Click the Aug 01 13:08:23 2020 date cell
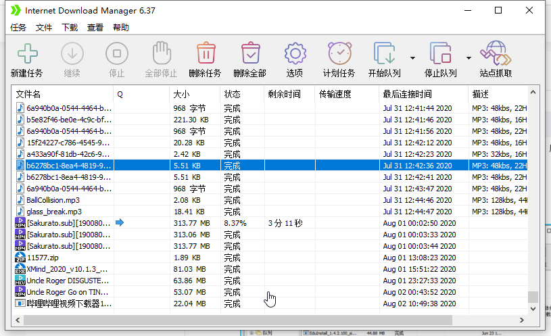 tap(419, 258)
